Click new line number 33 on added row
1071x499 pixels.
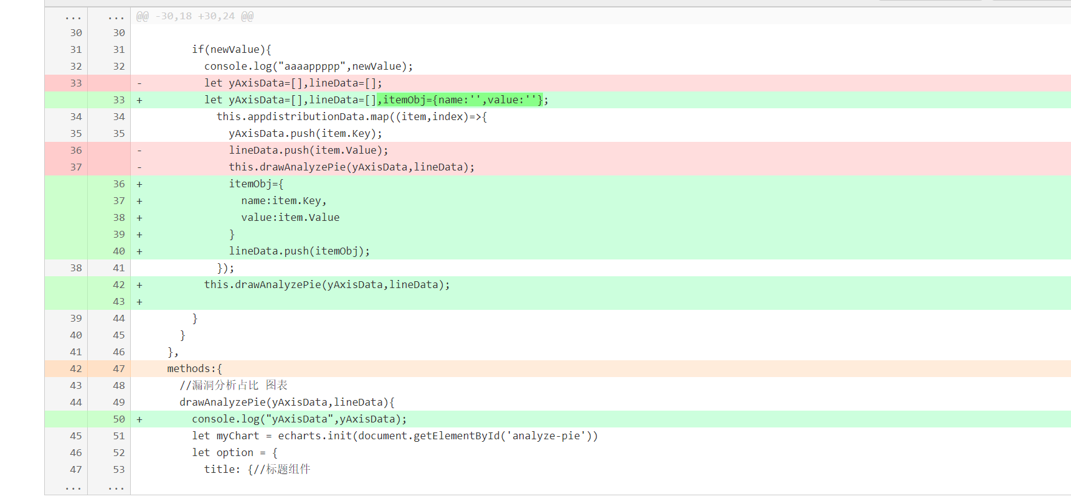click(119, 100)
